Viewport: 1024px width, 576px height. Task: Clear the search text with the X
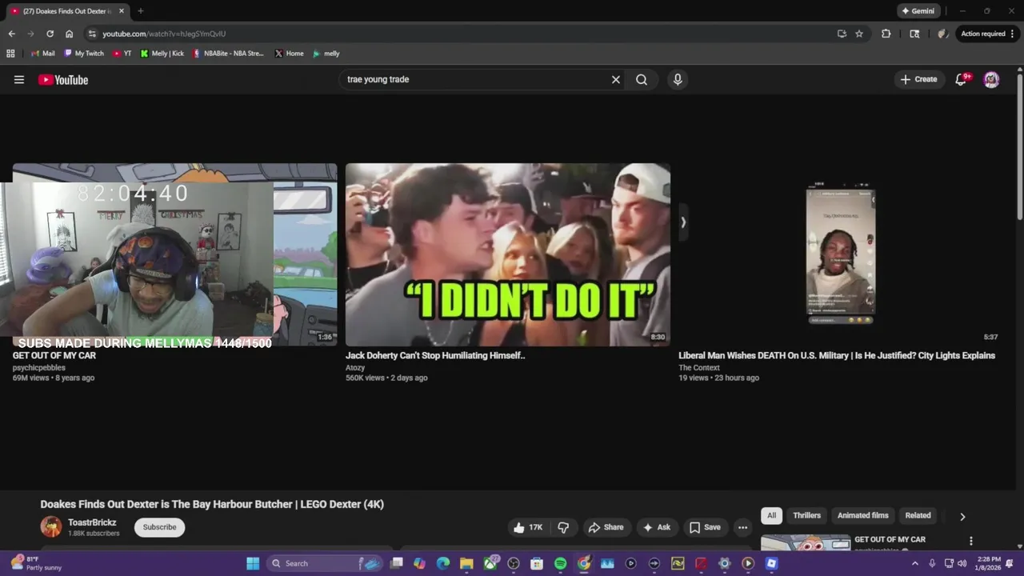[x=616, y=79]
